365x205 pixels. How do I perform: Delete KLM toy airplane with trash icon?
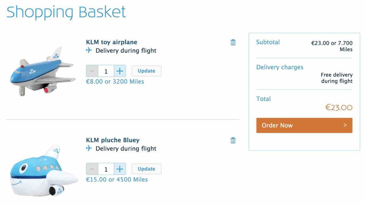click(233, 42)
